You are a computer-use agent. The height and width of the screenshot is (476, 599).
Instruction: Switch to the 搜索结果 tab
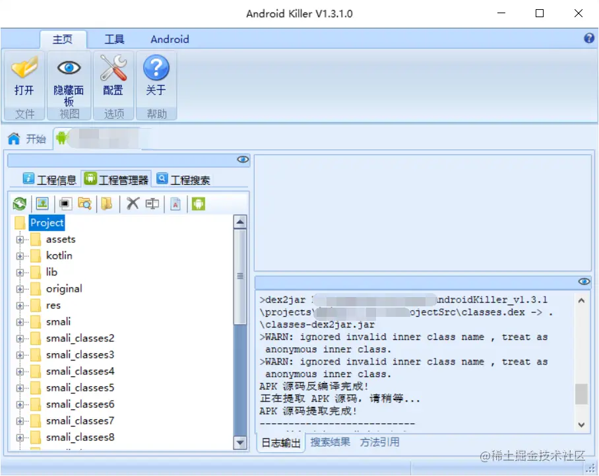pyautogui.click(x=330, y=442)
